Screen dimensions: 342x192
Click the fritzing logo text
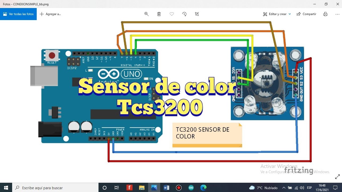pyautogui.click(x=298, y=170)
